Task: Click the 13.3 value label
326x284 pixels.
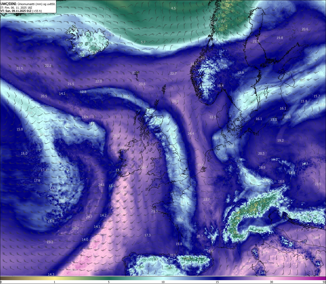Action: pyautogui.click(x=274, y=120)
